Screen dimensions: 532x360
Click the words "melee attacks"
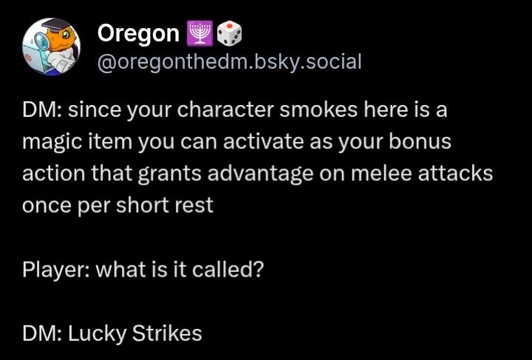447,173
